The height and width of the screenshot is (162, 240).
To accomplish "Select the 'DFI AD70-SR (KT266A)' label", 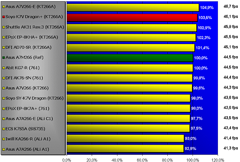I will [x=29, y=47].
